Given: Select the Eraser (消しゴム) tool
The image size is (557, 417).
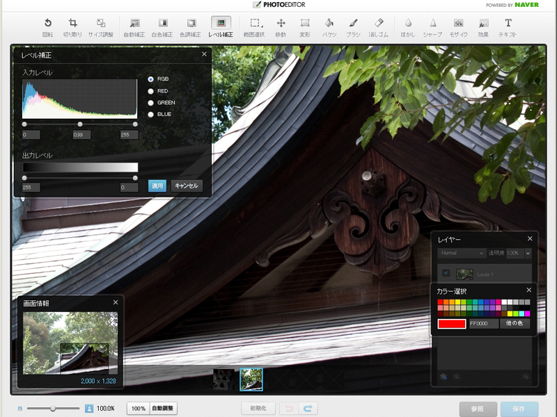Looking at the screenshot, I should click(x=378, y=27).
